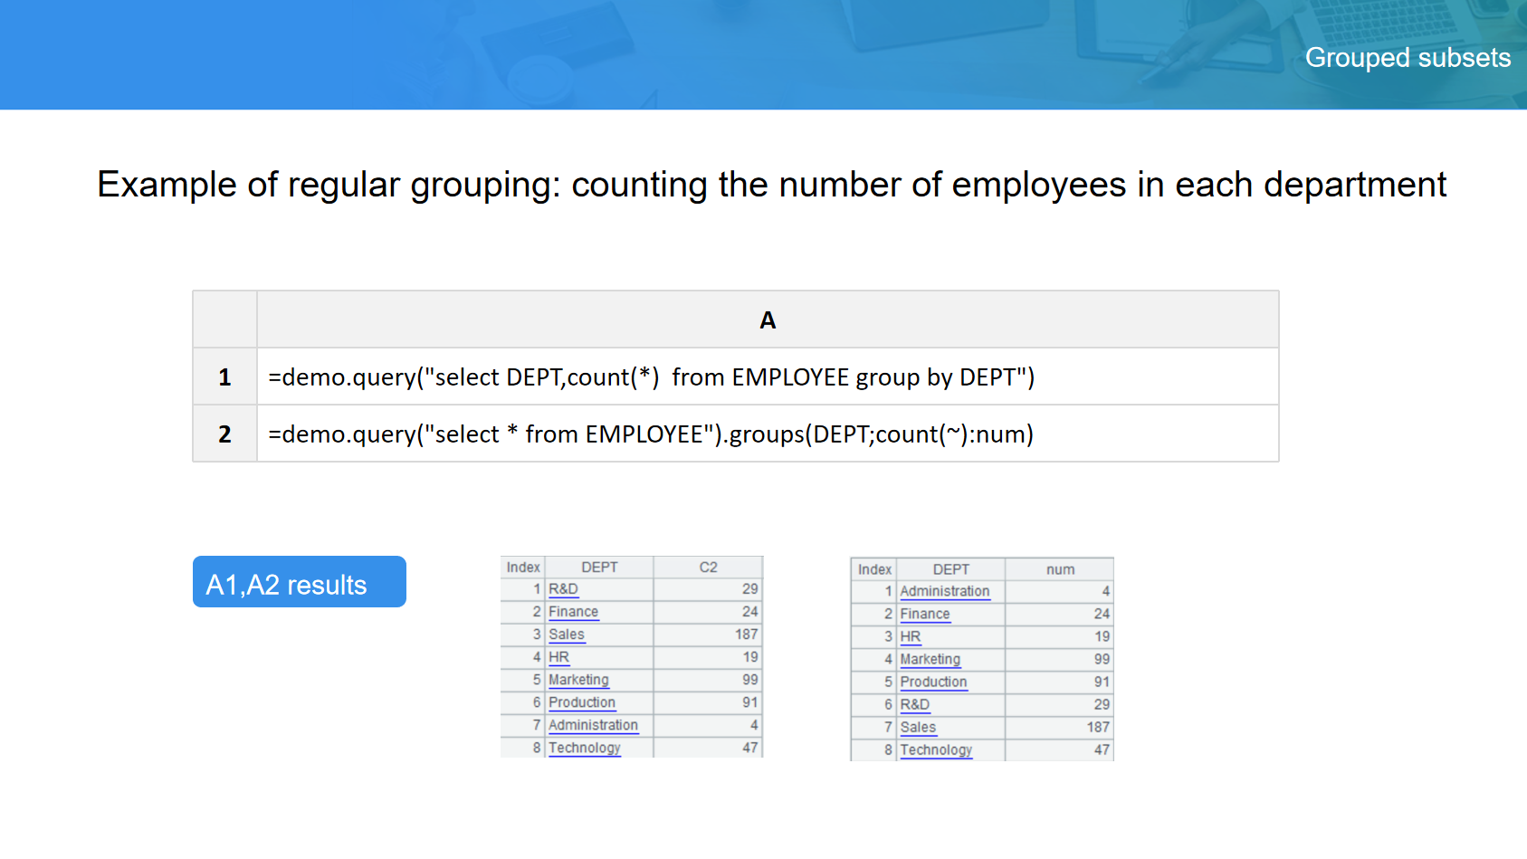
Task: Select the value 187 in the num column
Action: click(1097, 727)
